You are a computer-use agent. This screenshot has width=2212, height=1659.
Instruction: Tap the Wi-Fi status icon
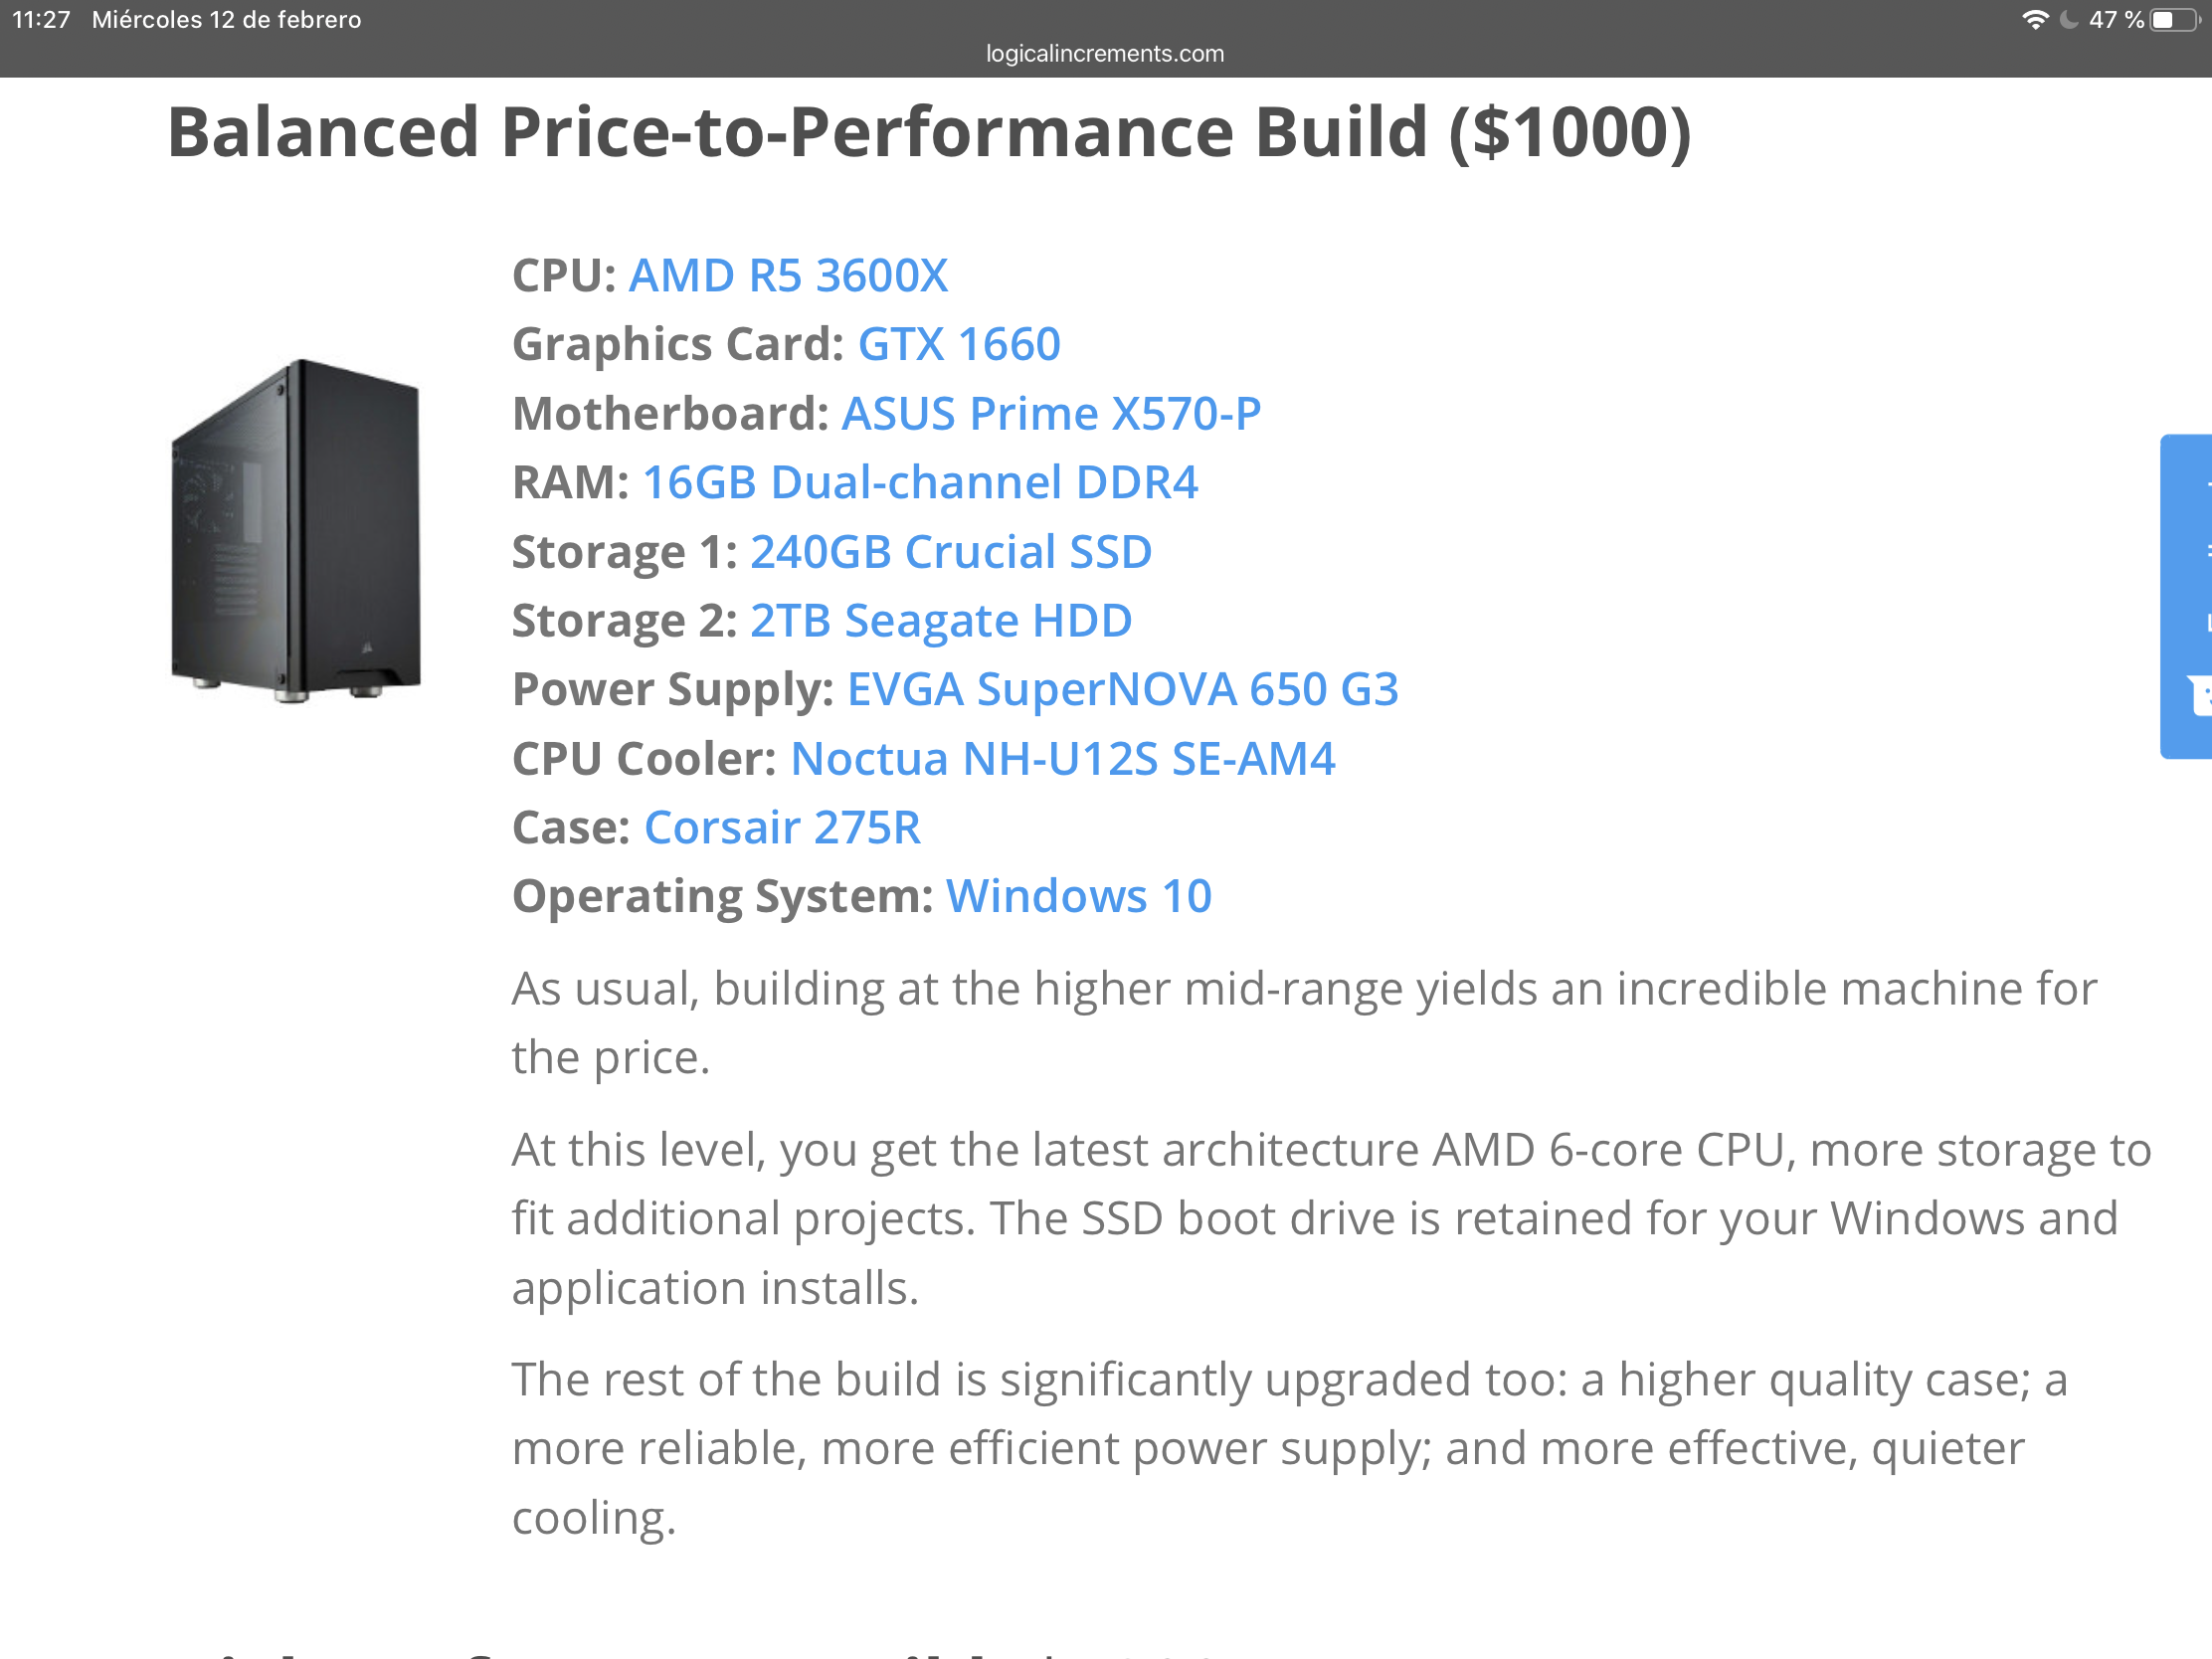pyautogui.click(x=2034, y=20)
